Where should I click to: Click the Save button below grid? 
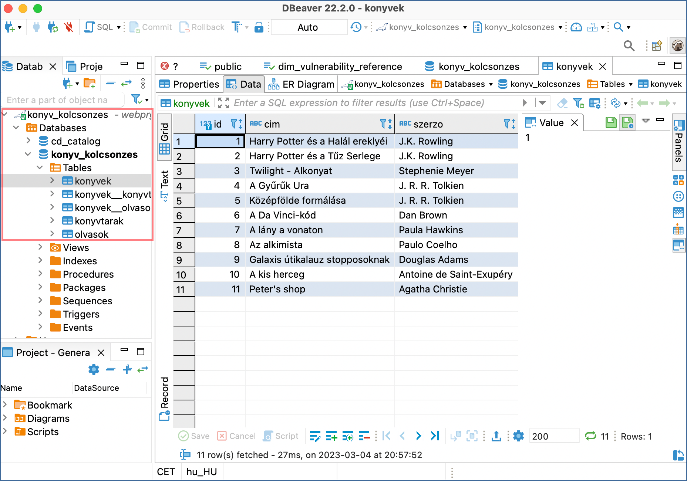pyautogui.click(x=194, y=436)
